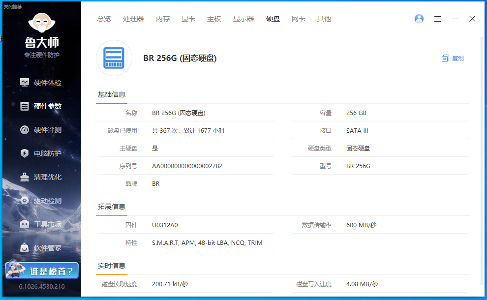Click the 软件管家 icon in sidebar
This screenshot has height=300, width=487.
click(x=25, y=248)
